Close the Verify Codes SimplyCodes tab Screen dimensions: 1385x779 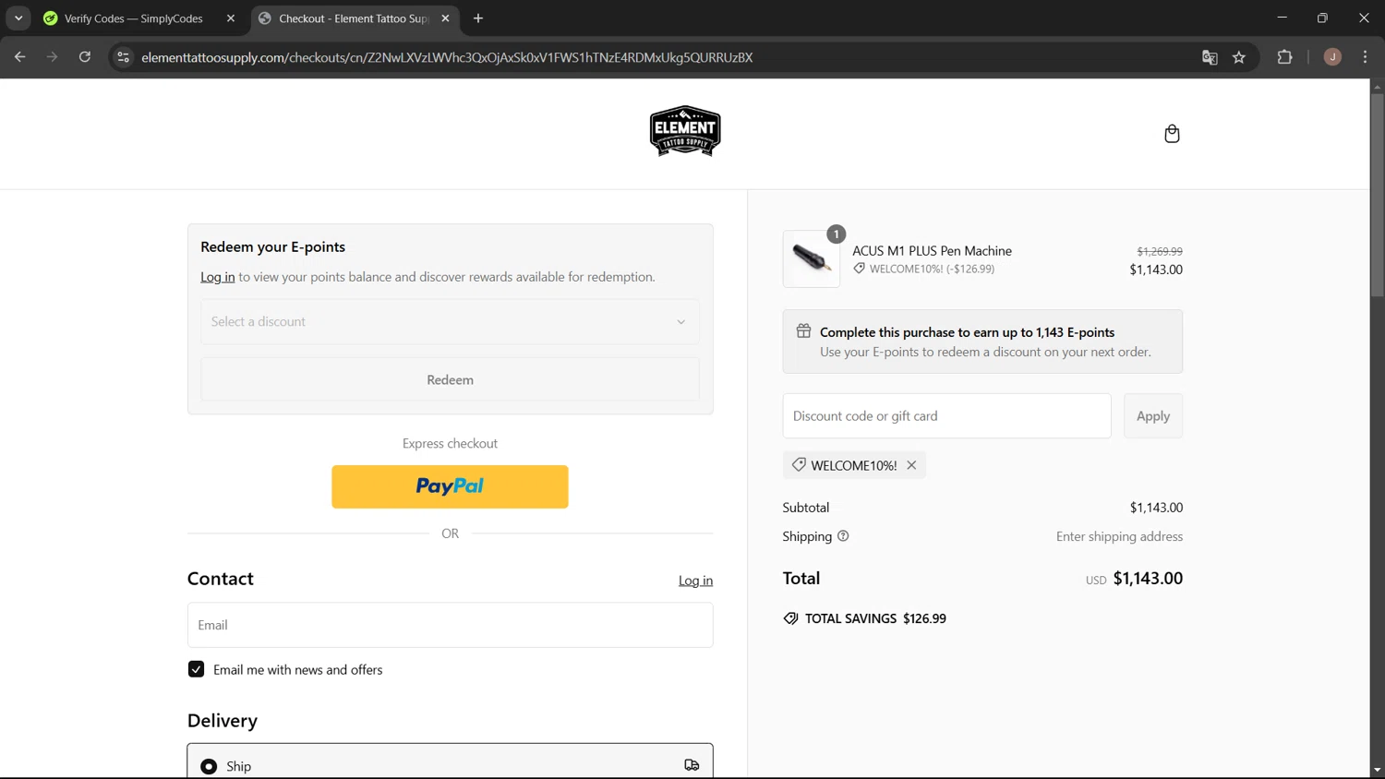231,18
